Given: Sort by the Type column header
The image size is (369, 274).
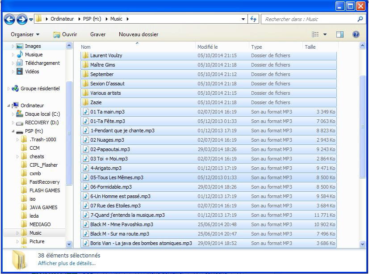Looking at the screenshot, I should pyautogui.click(x=276, y=47).
